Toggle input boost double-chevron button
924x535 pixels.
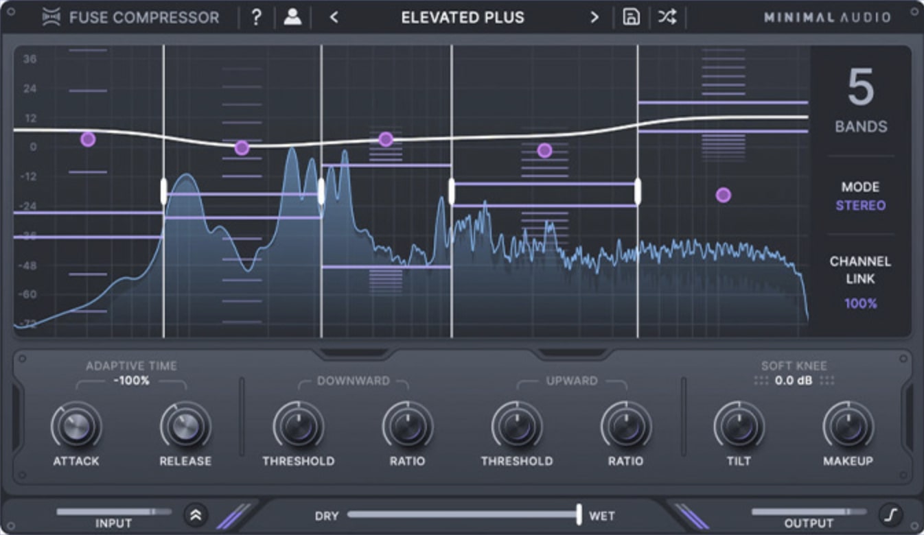point(196,515)
